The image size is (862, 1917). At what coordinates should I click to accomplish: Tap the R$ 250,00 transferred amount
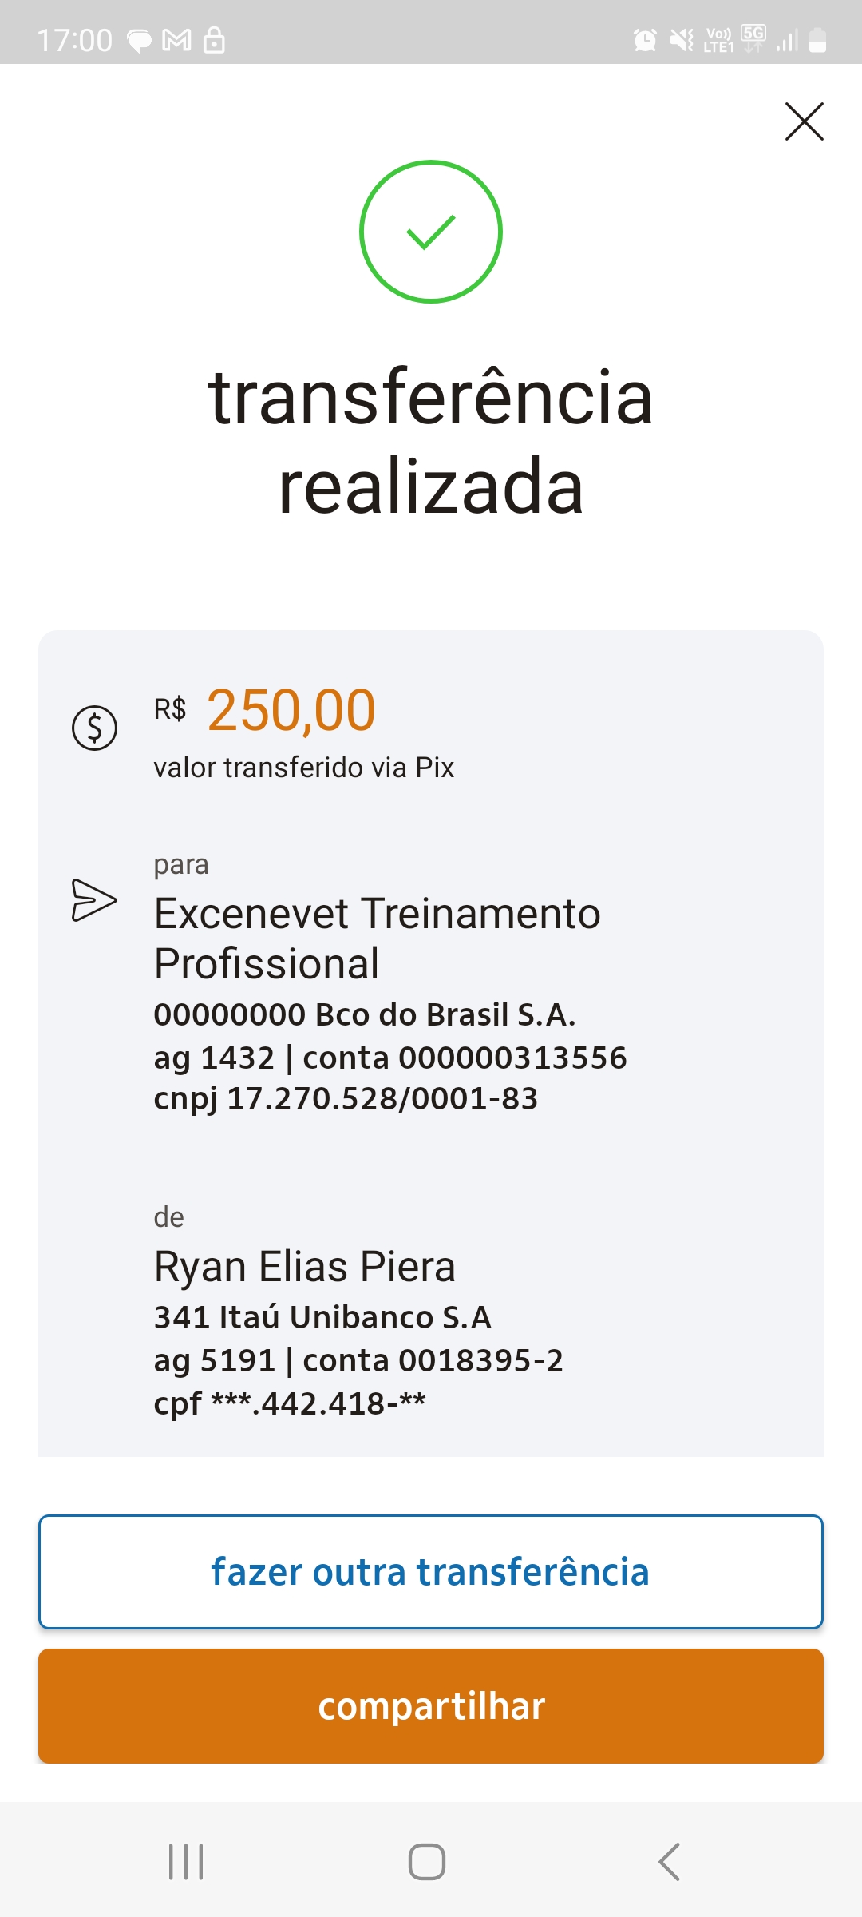291,710
